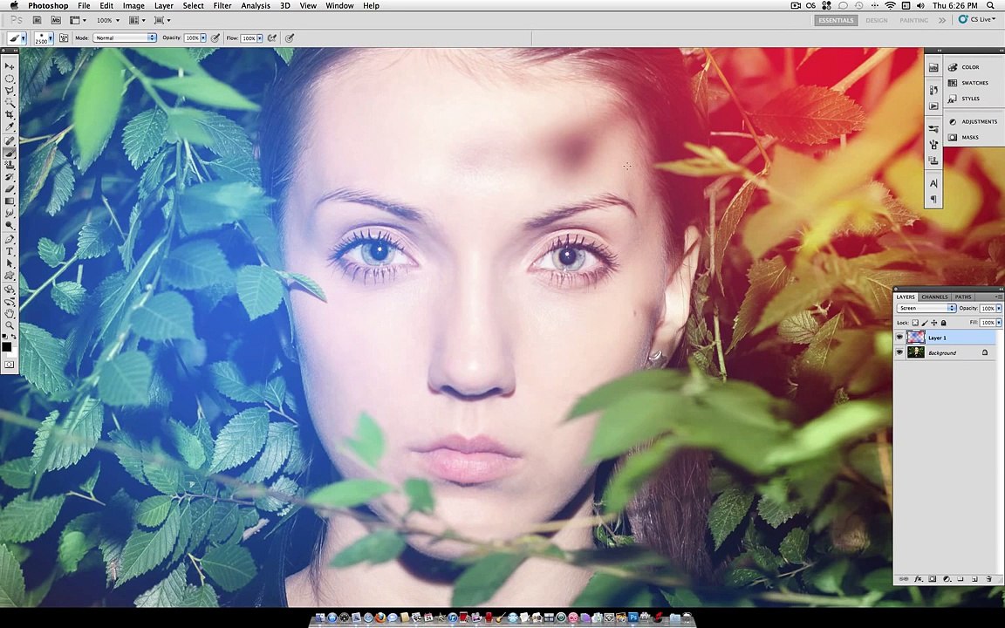Open the Select menu
This screenshot has width=1005, height=628.
193,6
